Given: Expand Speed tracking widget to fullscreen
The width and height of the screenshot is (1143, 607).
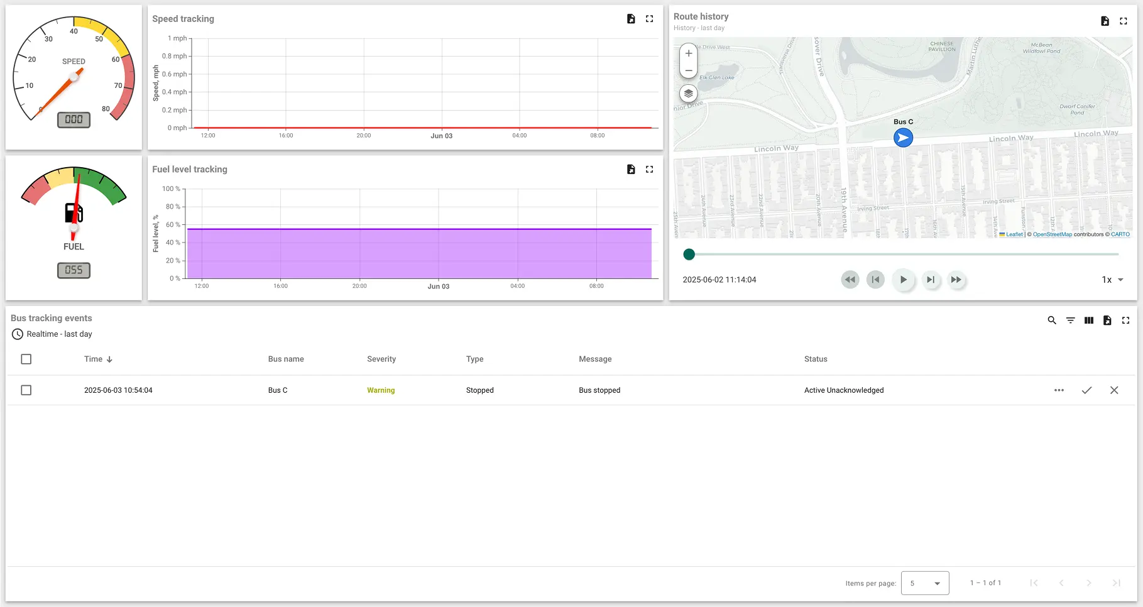Looking at the screenshot, I should [x=650, y=19].
